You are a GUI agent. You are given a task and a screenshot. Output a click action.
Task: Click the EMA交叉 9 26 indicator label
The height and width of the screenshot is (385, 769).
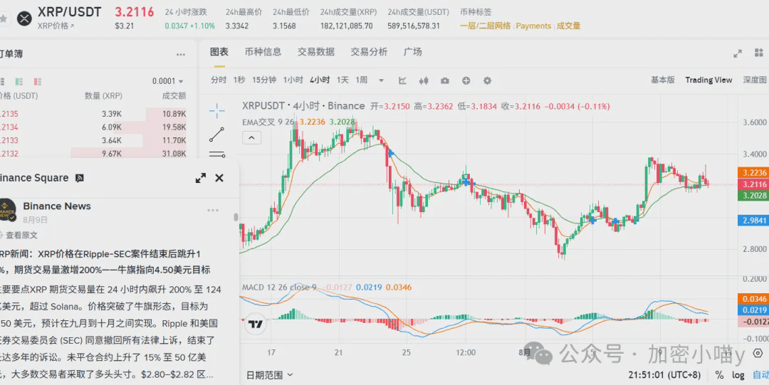click(x=268, y=122)
